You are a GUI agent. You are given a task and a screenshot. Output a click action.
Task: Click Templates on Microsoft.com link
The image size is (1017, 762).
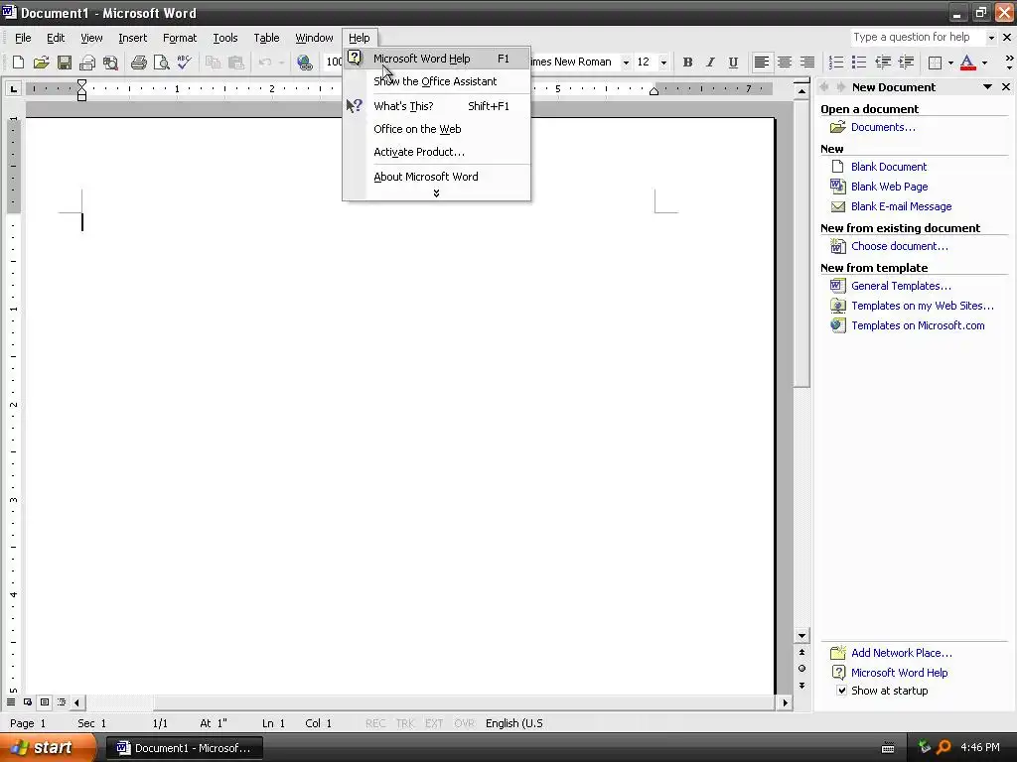(918, 325)
